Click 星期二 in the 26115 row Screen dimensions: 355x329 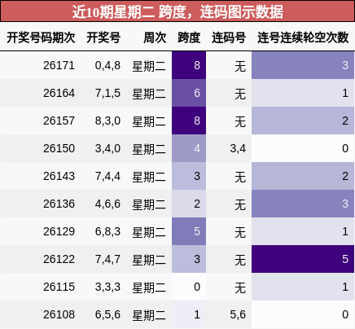click(x=149, y=287)
